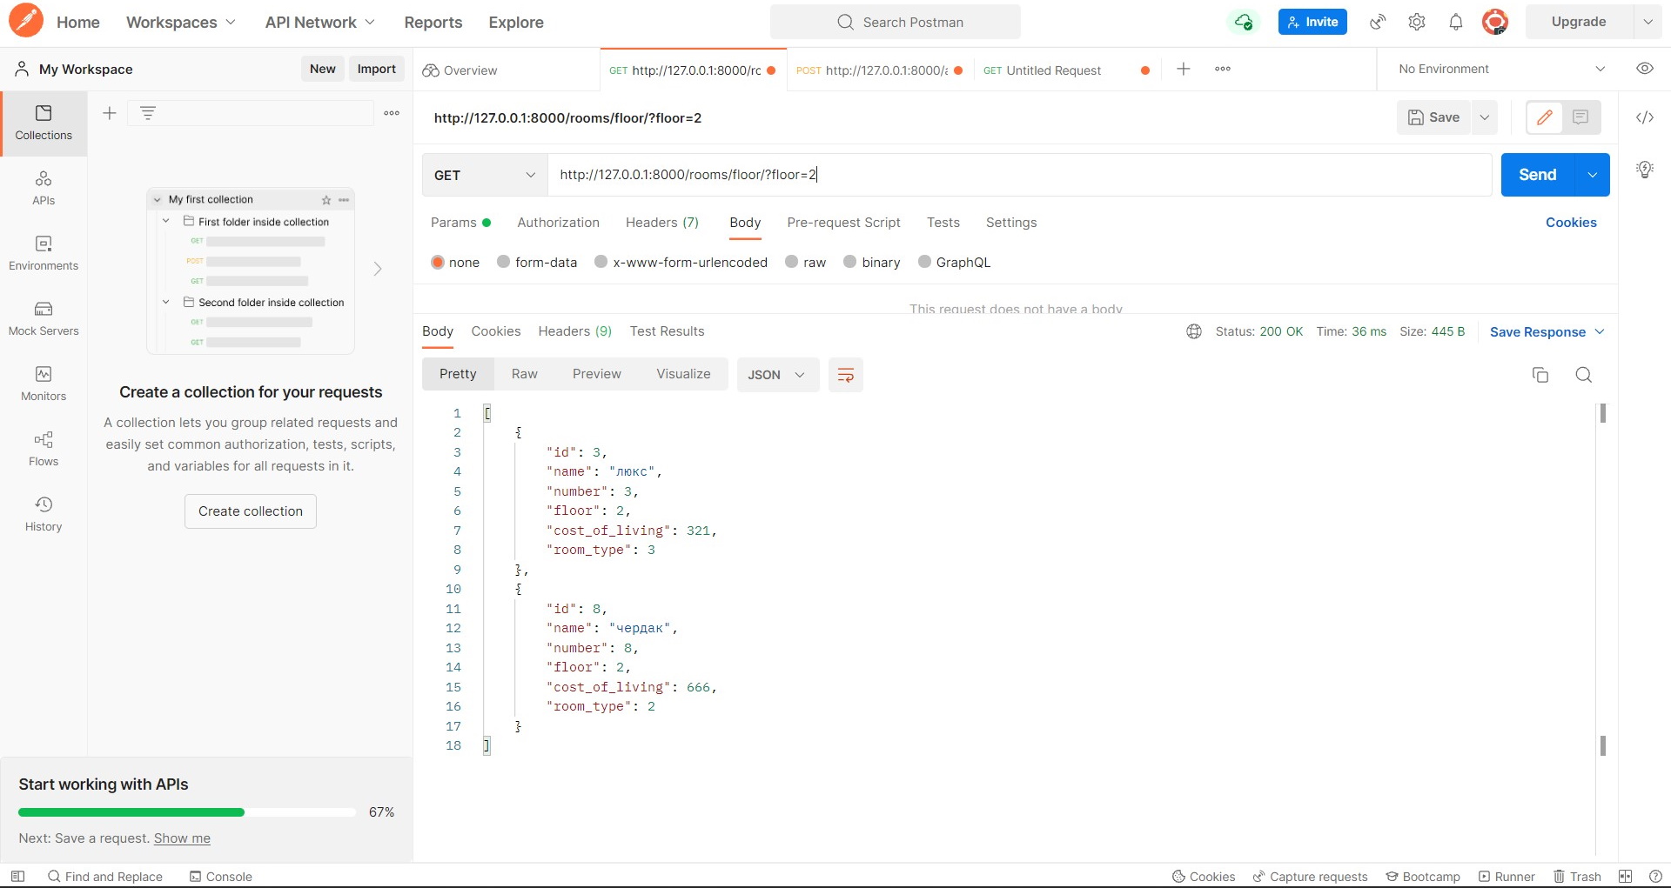Open the Mock Servers panel
The width and height of the screenshot is (1671, 888).
(43, 318)
